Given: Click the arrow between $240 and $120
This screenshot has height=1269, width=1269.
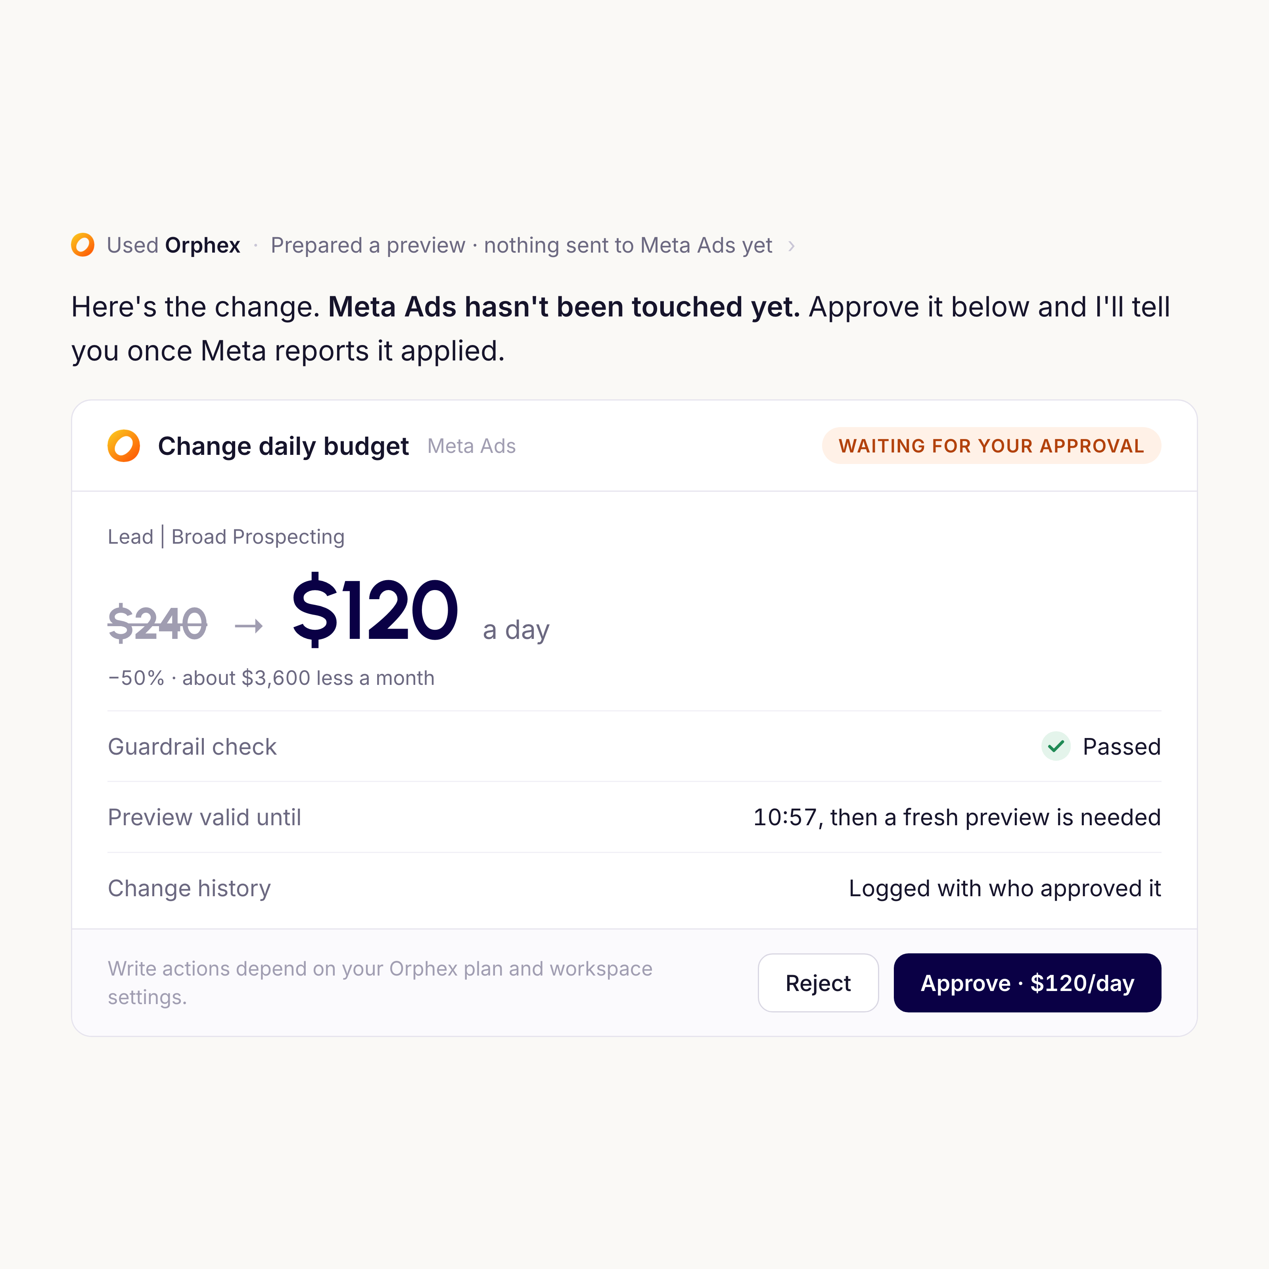Looking at the screenshot, I should [249, 626].
